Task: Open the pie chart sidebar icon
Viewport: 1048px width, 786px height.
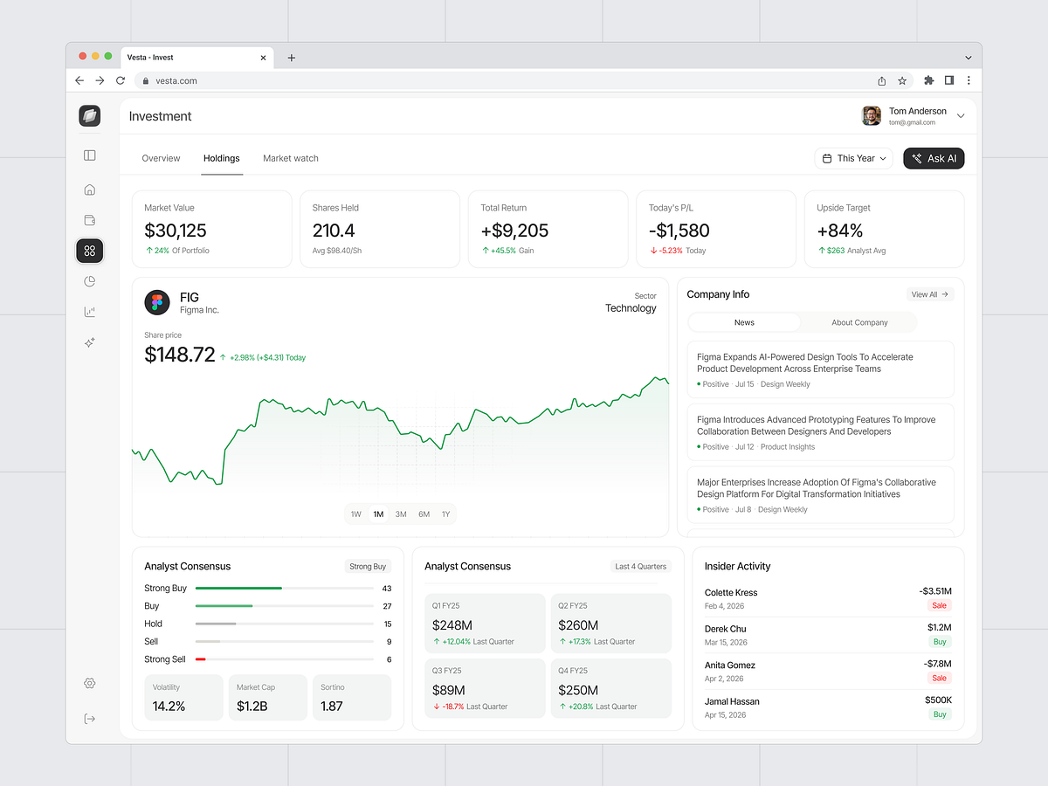Action: click(x=89, y=281)
